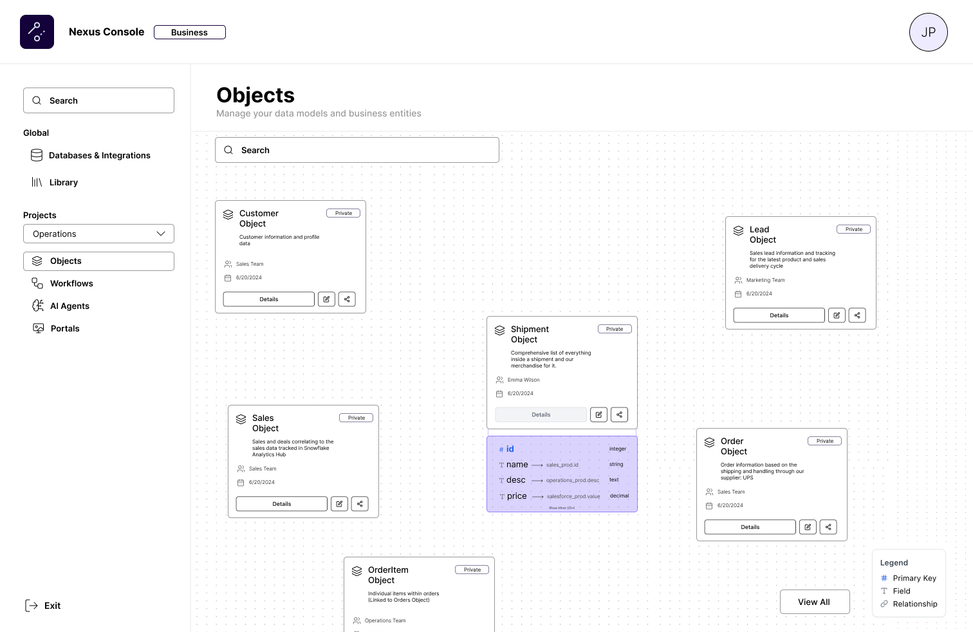Expand the Operations project dropdown

click(x=98, y=234)
